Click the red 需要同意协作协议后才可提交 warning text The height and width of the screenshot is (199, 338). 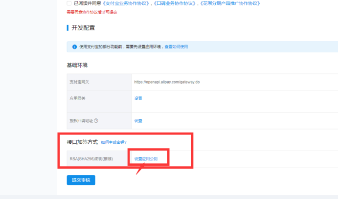[x=92, y=12]
